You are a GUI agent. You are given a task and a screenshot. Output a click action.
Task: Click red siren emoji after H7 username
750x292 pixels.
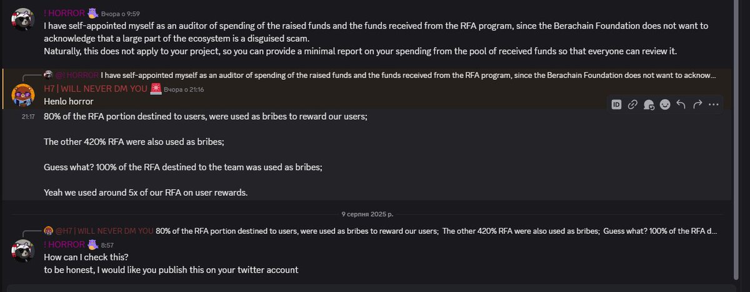coord(155,89)
